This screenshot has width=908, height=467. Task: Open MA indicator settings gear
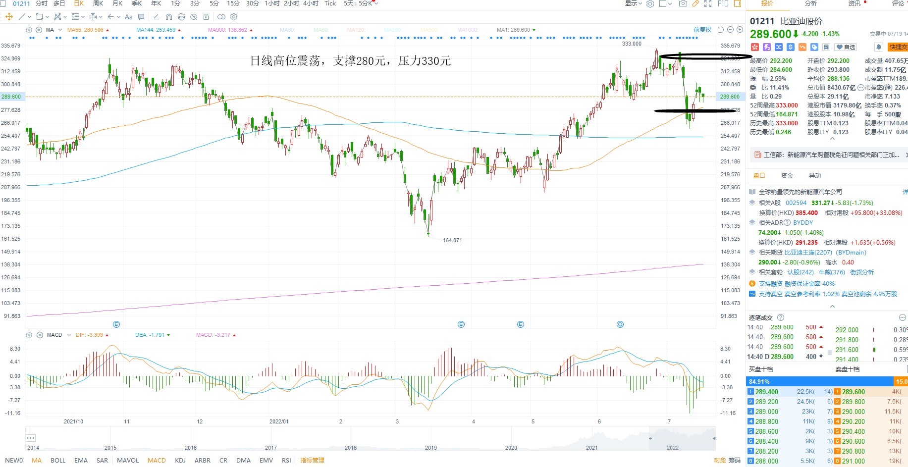[x=29, y=30]
